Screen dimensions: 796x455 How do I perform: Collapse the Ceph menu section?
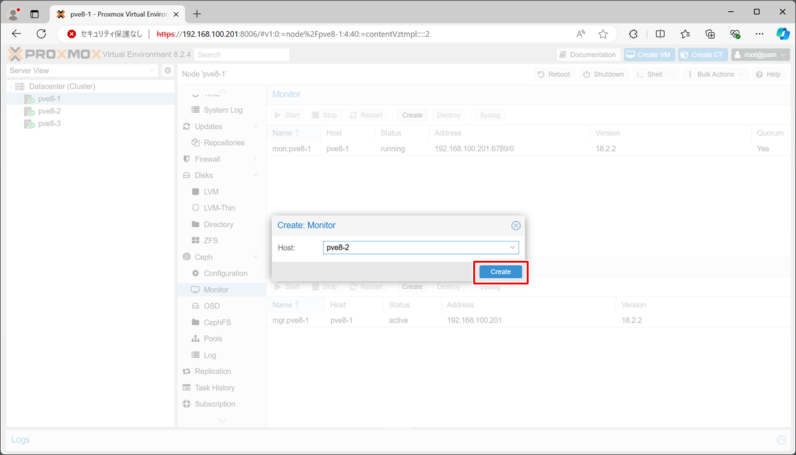pyautogui.click(x=256, y=257)
